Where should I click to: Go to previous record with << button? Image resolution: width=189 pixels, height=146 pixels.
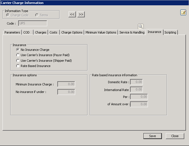pos(72,14)
